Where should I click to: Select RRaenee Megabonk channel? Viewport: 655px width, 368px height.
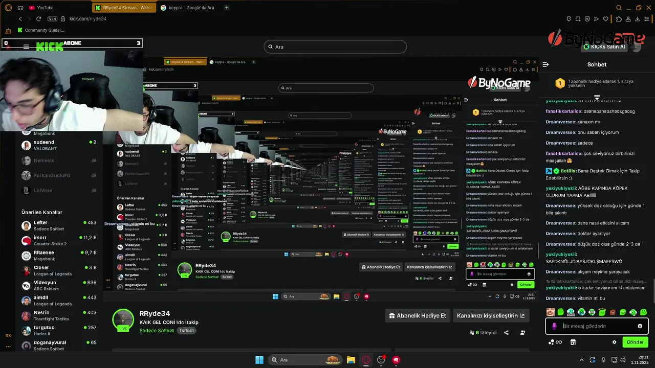click(59, 255)
